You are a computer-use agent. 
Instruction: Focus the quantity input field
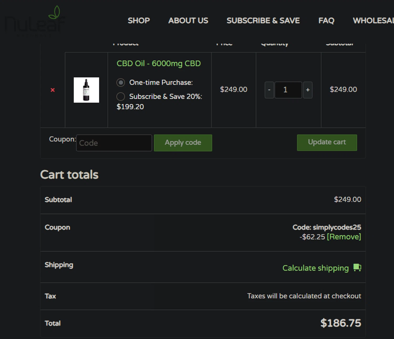coord(288,90)
